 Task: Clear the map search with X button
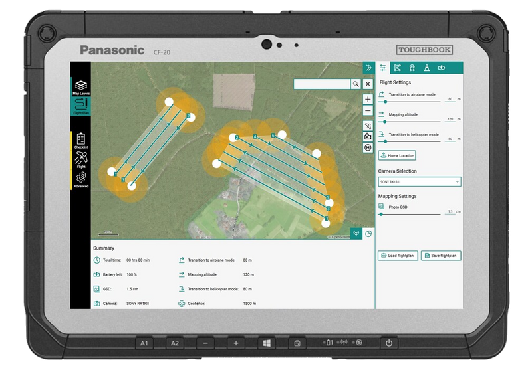[x=368, y=84]
